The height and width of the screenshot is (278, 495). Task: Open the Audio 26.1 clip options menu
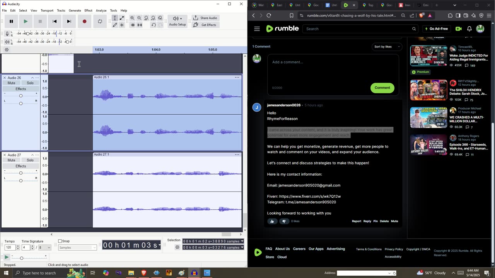(237, 77)
